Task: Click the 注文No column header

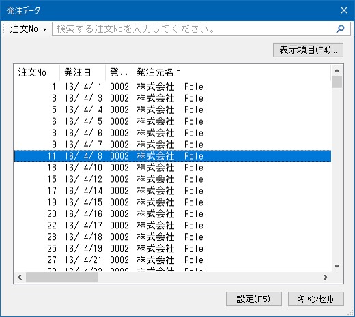Action: click(x=37, y=73)
